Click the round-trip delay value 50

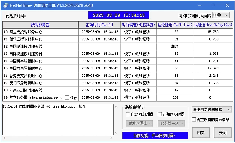point(177,68)
